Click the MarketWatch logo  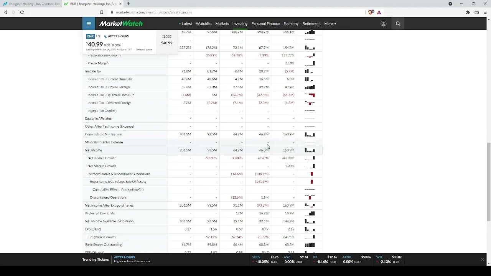pos(121,23)
